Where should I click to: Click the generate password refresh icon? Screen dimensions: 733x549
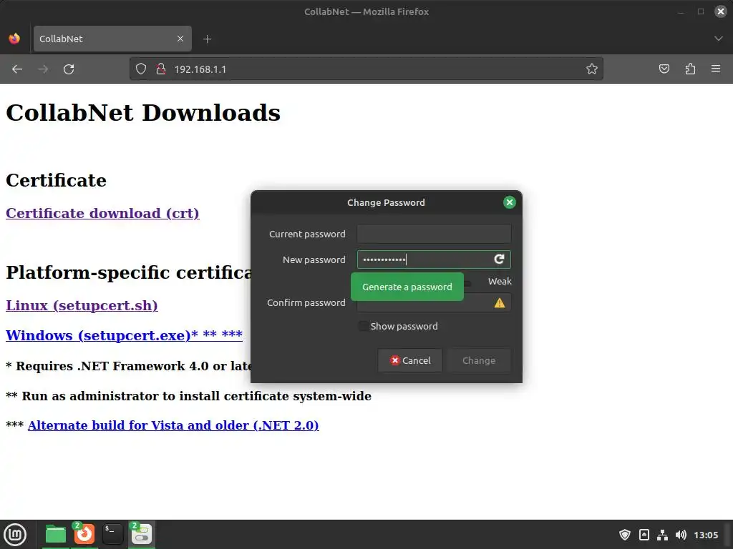pos(499,259)
